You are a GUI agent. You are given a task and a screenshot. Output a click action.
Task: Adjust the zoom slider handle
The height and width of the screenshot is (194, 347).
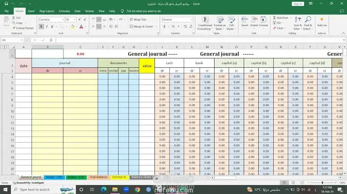click(x=322, y=183)
